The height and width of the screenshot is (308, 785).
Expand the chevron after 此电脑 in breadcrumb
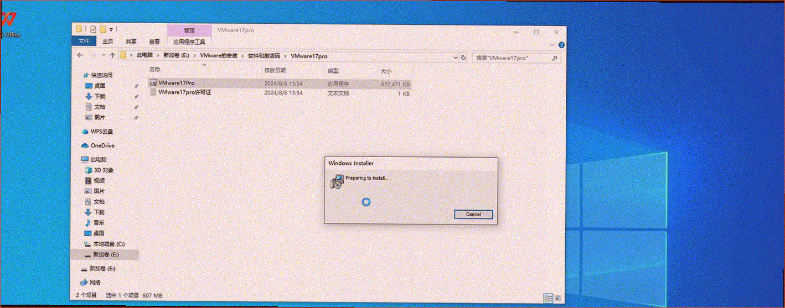157,56
